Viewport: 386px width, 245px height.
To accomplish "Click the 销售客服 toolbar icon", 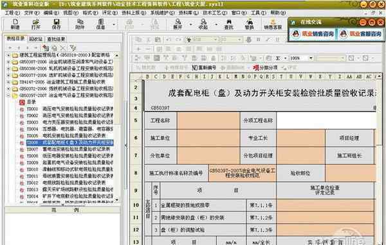I will tap(273, 24).
